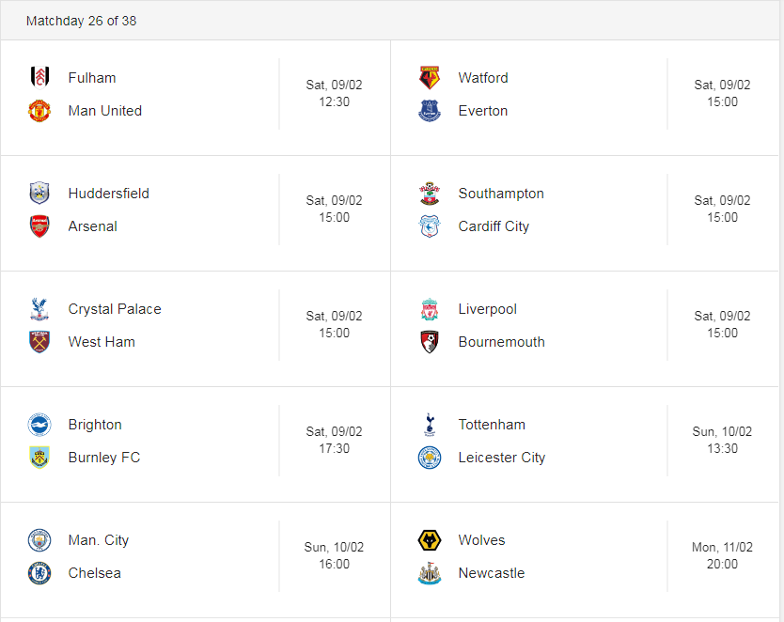Select the Sun 10/02 13:30 kickoff time
Screen dimensions: 784x622
pyautogui.click(x=722, y=440)
